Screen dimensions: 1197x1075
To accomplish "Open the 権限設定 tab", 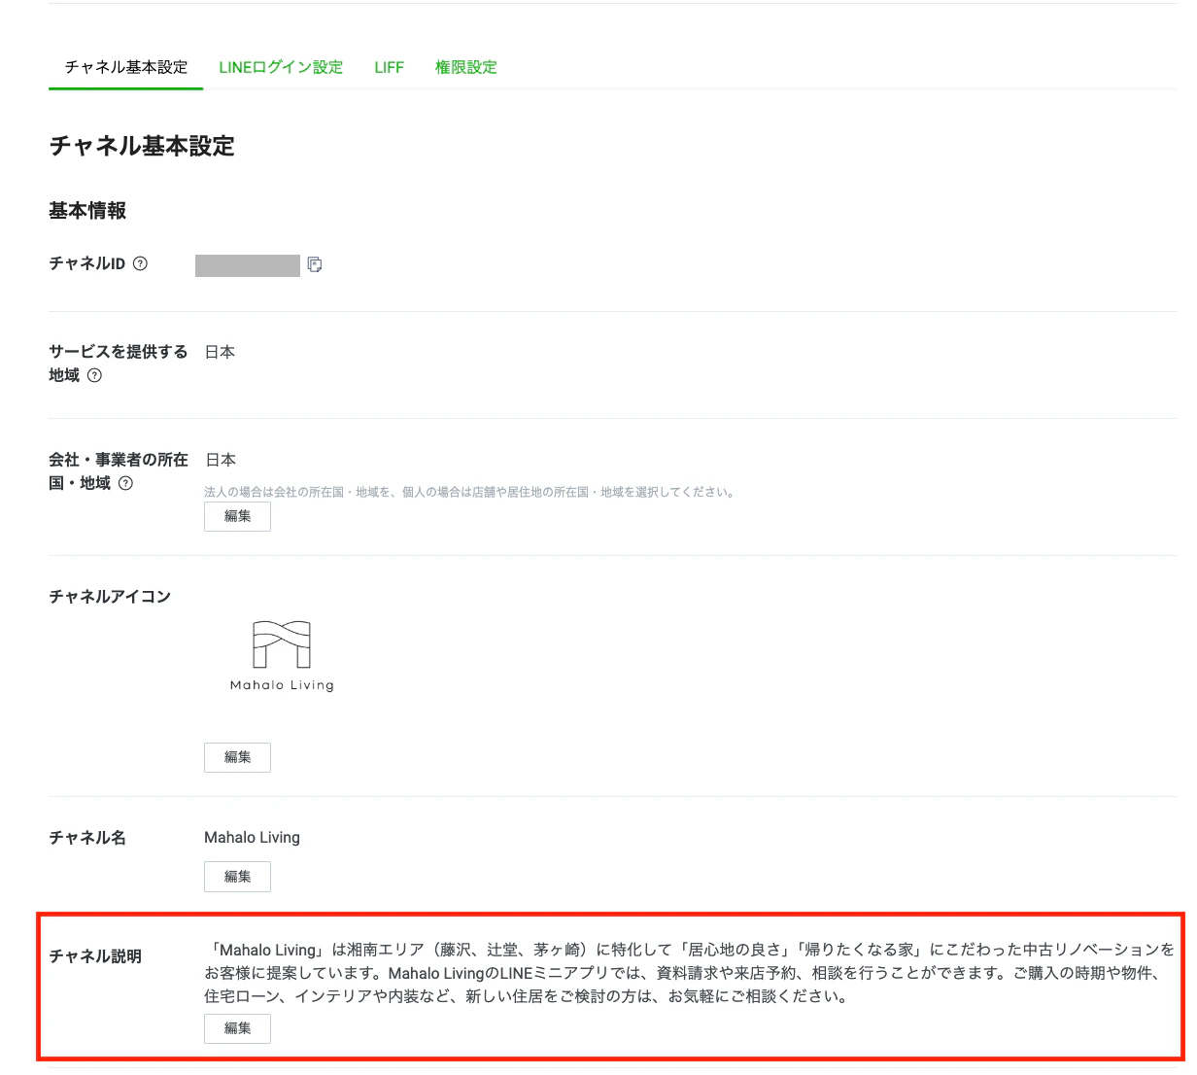I will (466, 67).
